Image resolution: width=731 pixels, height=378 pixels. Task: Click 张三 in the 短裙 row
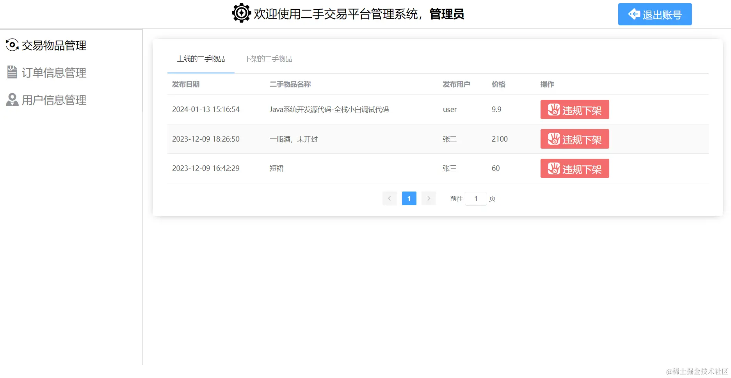pos(450,169)
